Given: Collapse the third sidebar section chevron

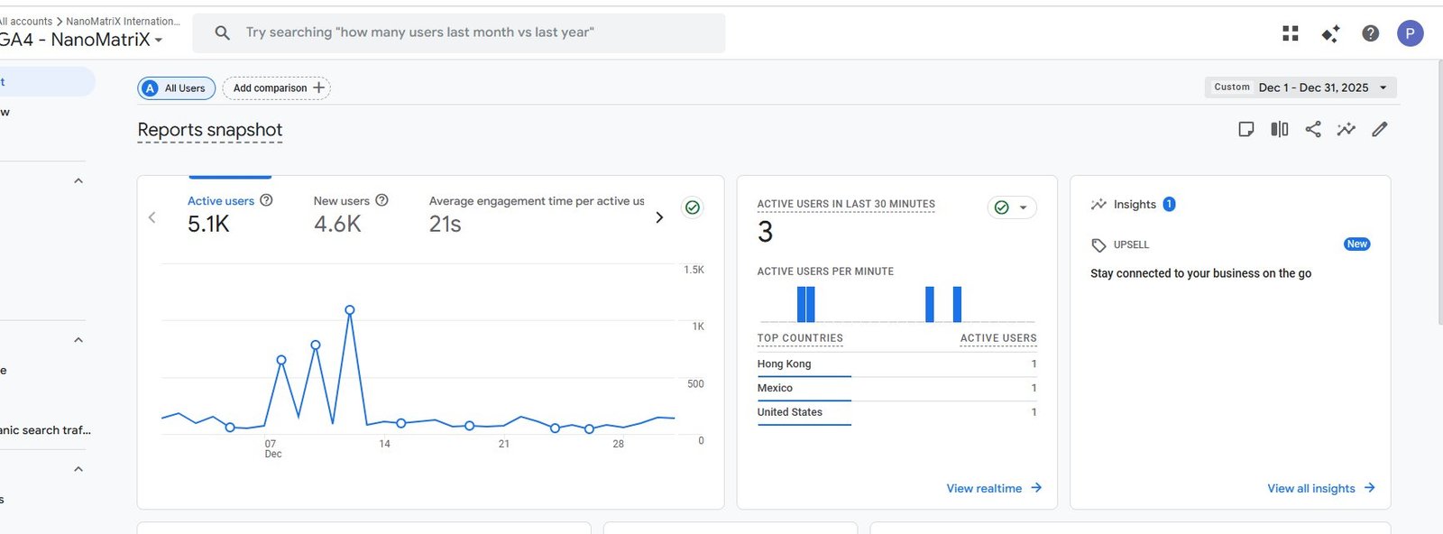Looking at the screenshot, I should [78, 469].
